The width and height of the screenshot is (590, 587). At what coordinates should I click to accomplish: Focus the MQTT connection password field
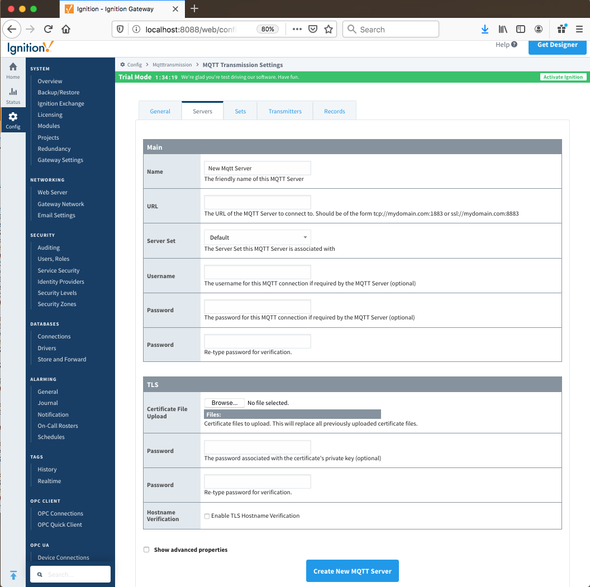[x=258, y=307]
